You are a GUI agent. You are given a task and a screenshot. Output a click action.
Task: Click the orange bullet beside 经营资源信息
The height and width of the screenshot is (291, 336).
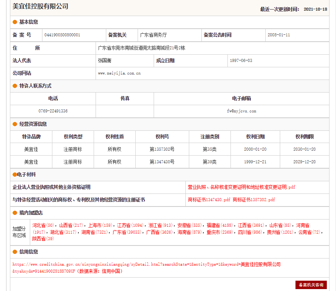15,124
